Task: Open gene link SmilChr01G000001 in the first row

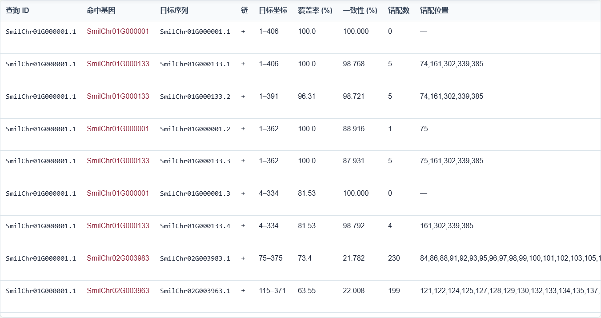Action: point(118,32)
